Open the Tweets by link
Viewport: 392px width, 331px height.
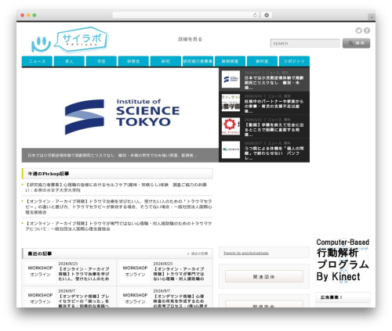(x=246, y=253)
